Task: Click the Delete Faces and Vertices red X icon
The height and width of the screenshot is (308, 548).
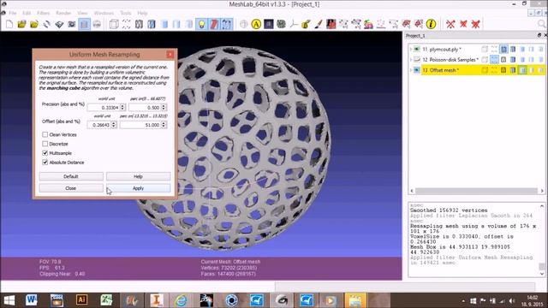Action: click(x=476, y=24)
